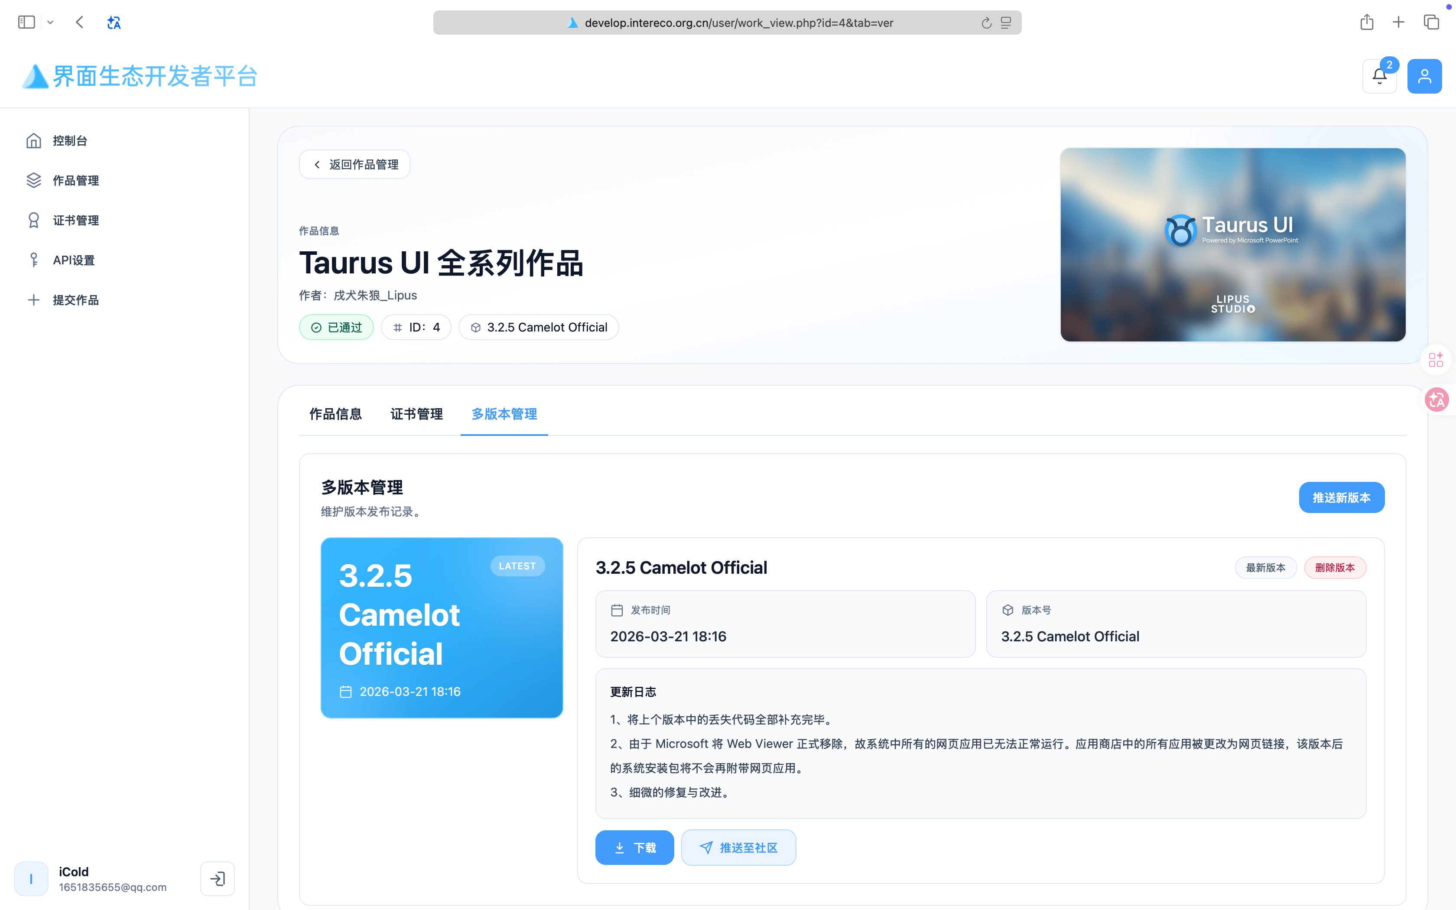Open the user profile avatar button

[1424, 76]
